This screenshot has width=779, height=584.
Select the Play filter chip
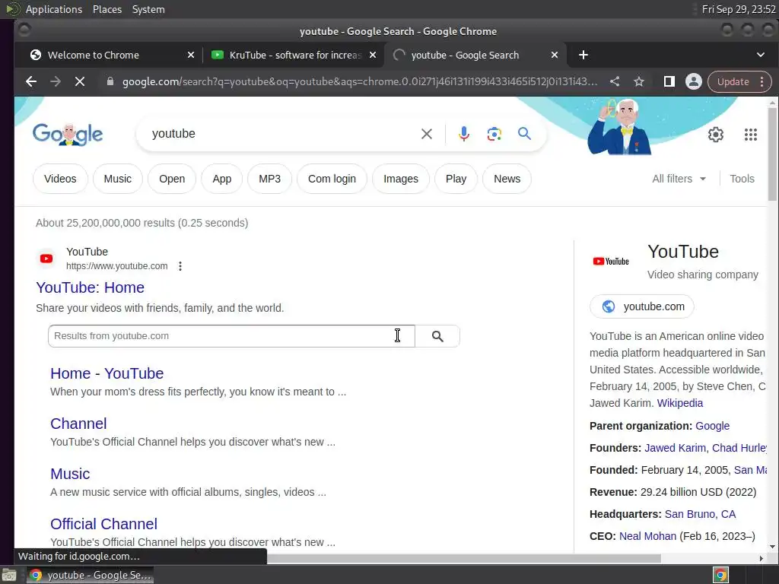click(x=456, y=179)
